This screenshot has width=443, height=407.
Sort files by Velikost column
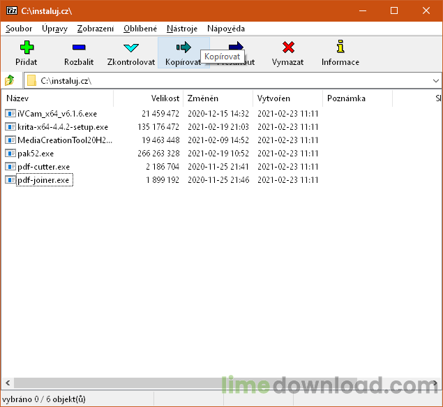165,98
